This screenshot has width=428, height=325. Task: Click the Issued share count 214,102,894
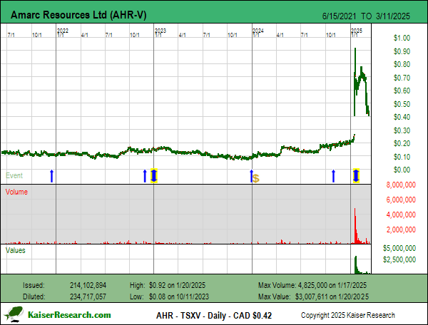coord(88,286)
